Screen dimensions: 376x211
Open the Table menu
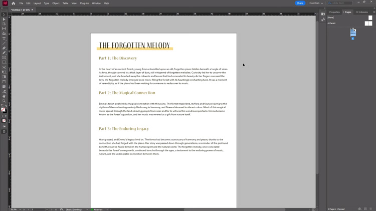(65, 4)
